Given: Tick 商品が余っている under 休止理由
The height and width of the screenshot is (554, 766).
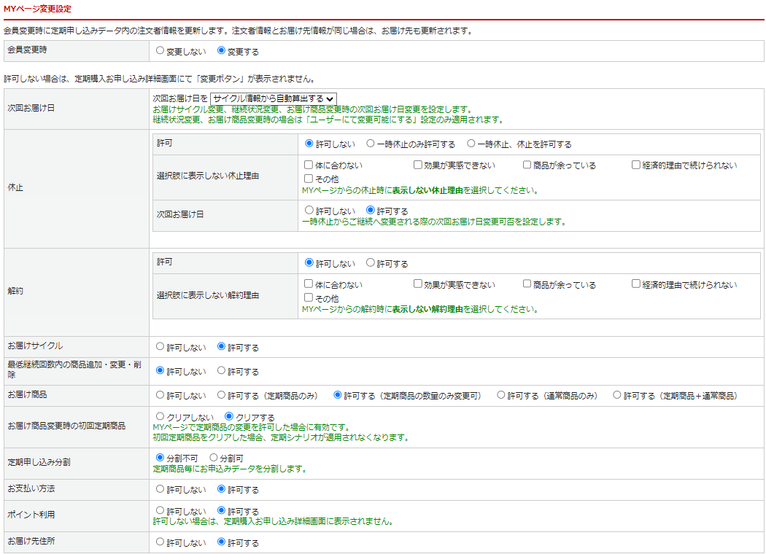Looking at the screenshot, I should click(527, 165).
